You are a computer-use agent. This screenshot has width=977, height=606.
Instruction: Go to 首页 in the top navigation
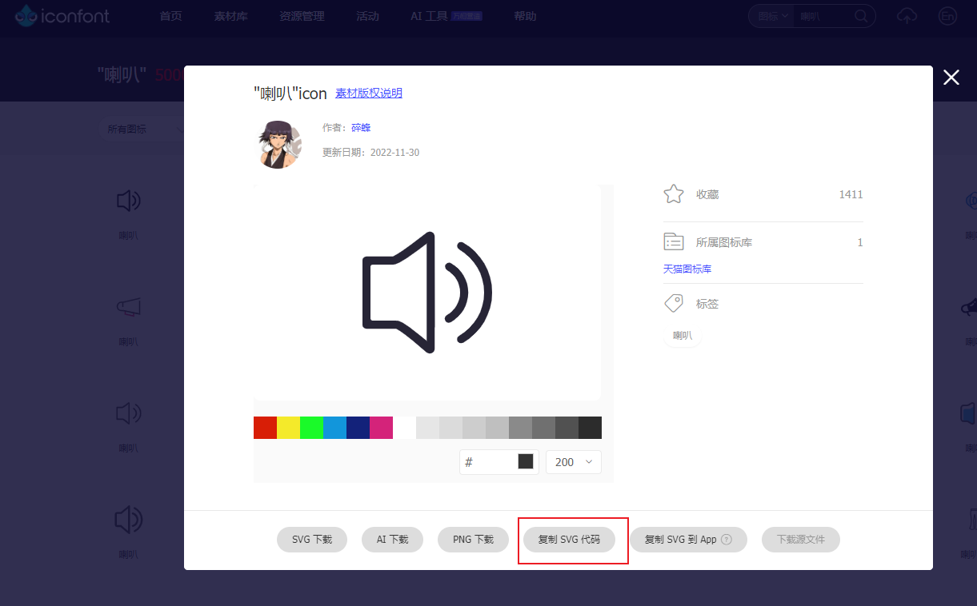pos(171,16)
